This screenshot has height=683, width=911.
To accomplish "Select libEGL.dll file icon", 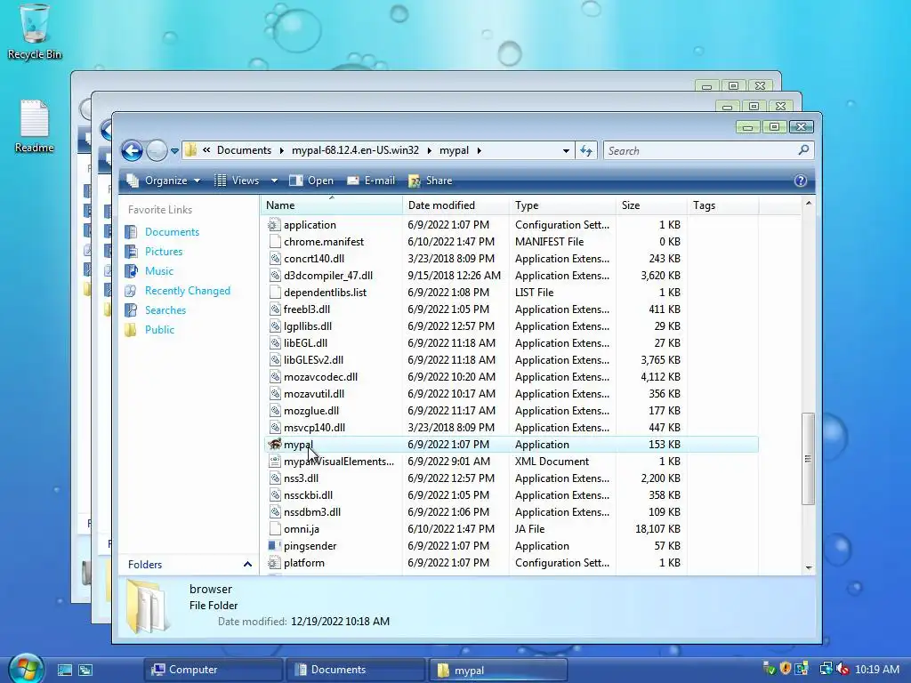I will point(274,342).
